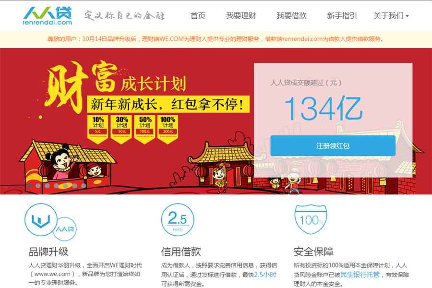
Task: Click the 50% plan 100元 badge
Action: pos(145,126)
